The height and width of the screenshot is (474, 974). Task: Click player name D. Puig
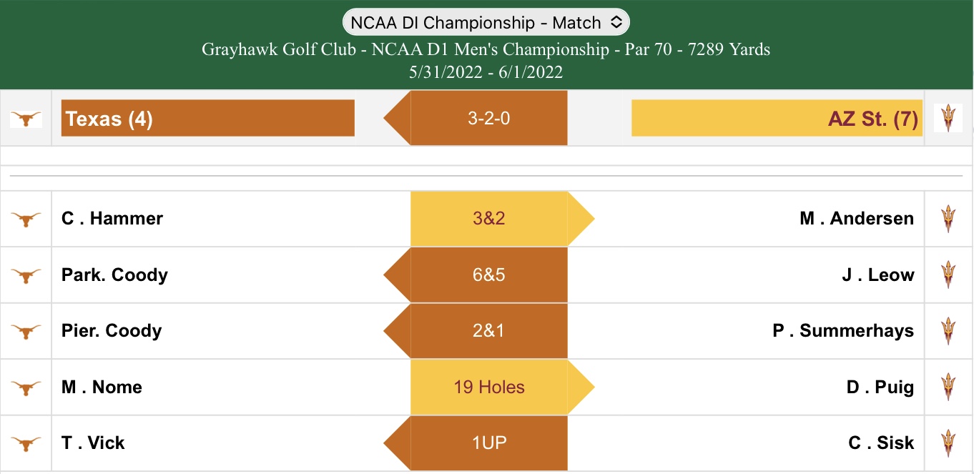880,387
